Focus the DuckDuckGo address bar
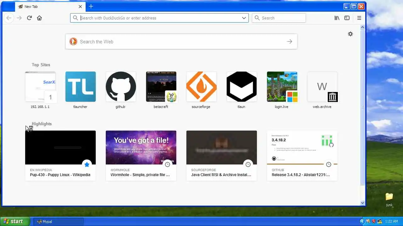Image resolution: width=403 pixels, height=226 pixels. click(159, 18)
